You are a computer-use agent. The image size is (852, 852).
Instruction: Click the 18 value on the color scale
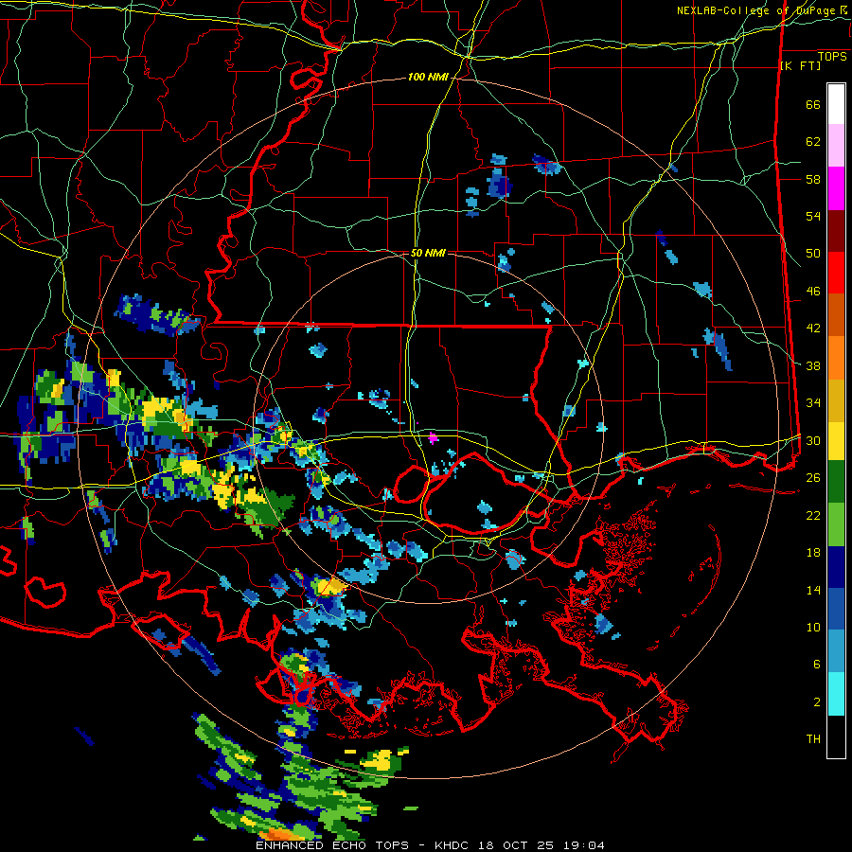[x=813, y=553]
